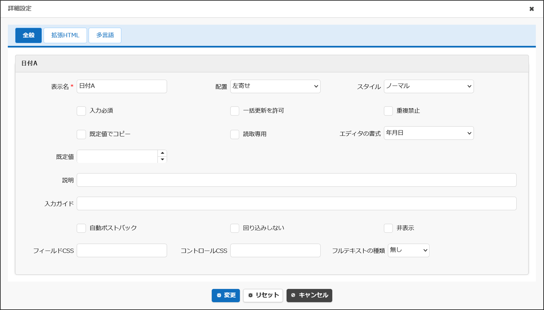Toggle the 一括更新を許可 checkbox
Screen dimensions: 544x310
pyautogui.click(x=235, y=111)
